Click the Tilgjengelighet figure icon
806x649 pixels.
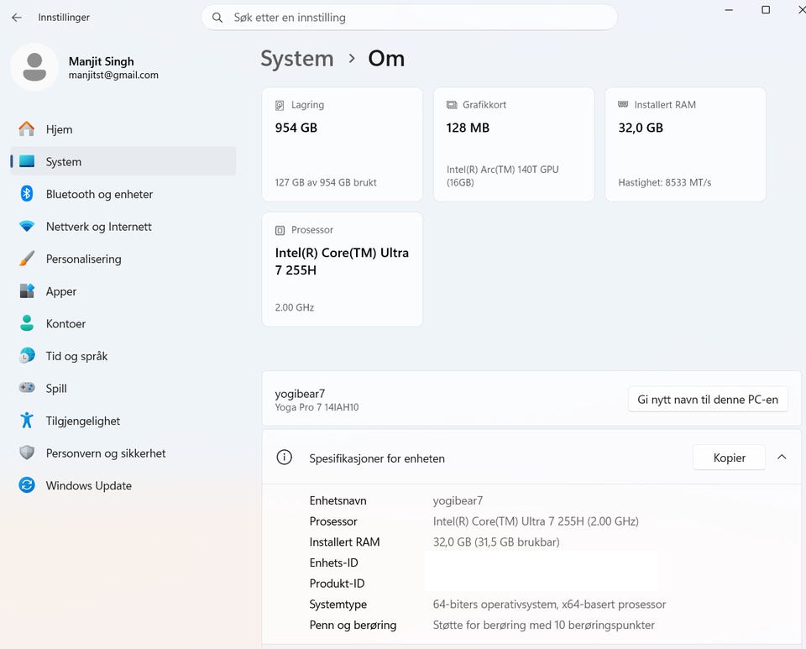[27, 421]
